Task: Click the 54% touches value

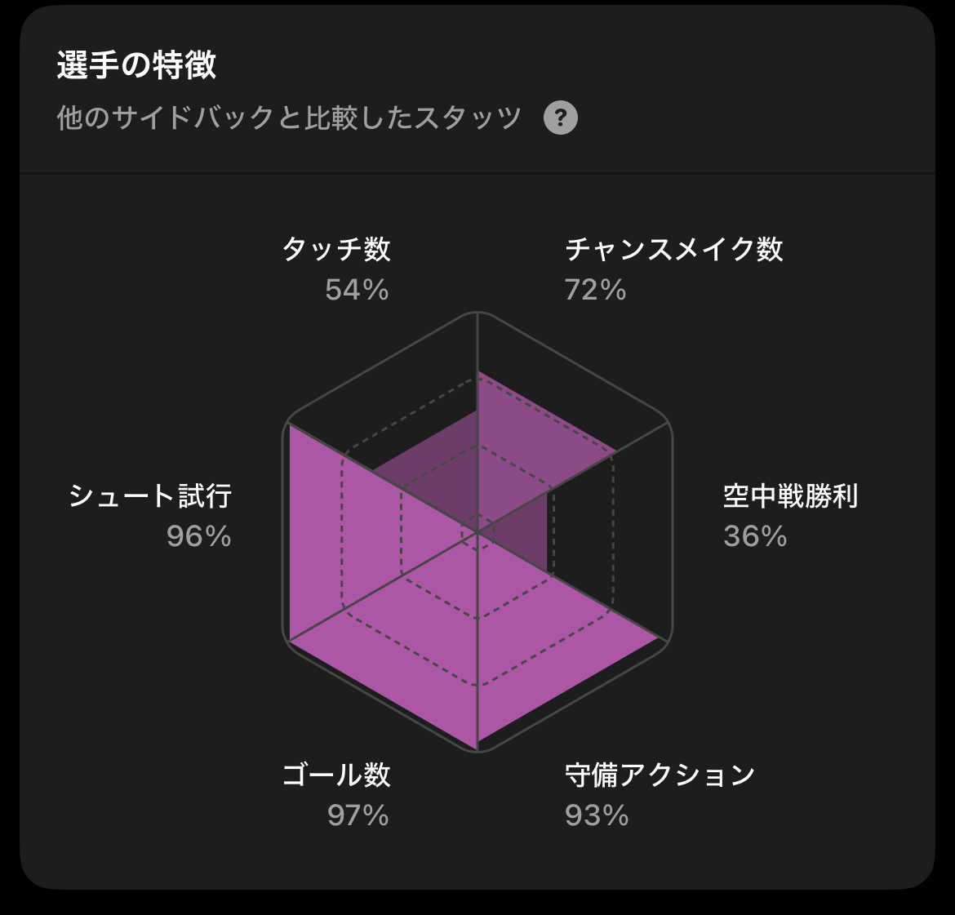Action: coord(357,290)
